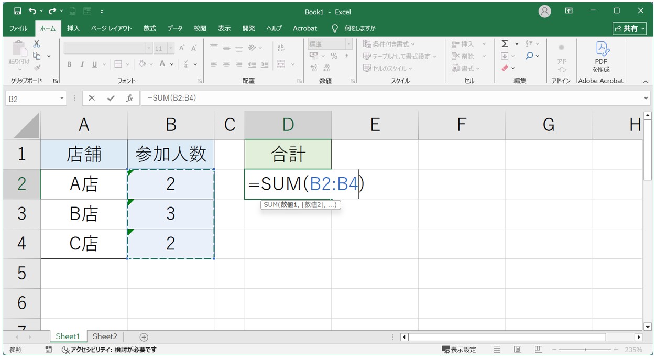Click the AutoSum sigma icon

pyautogui.click(x=505, y=43)
